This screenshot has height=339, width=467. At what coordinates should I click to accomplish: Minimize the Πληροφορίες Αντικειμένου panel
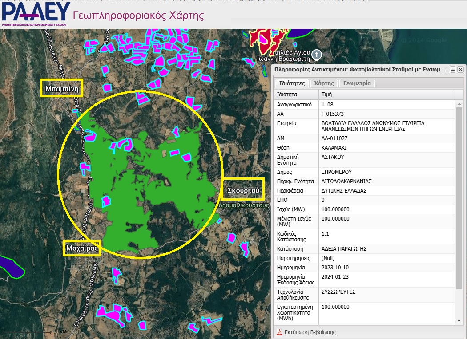click(x=453, y=70)
